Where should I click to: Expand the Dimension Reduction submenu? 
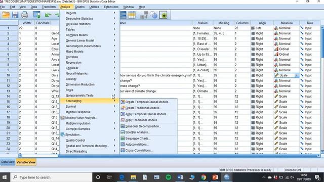click(90, 84)
